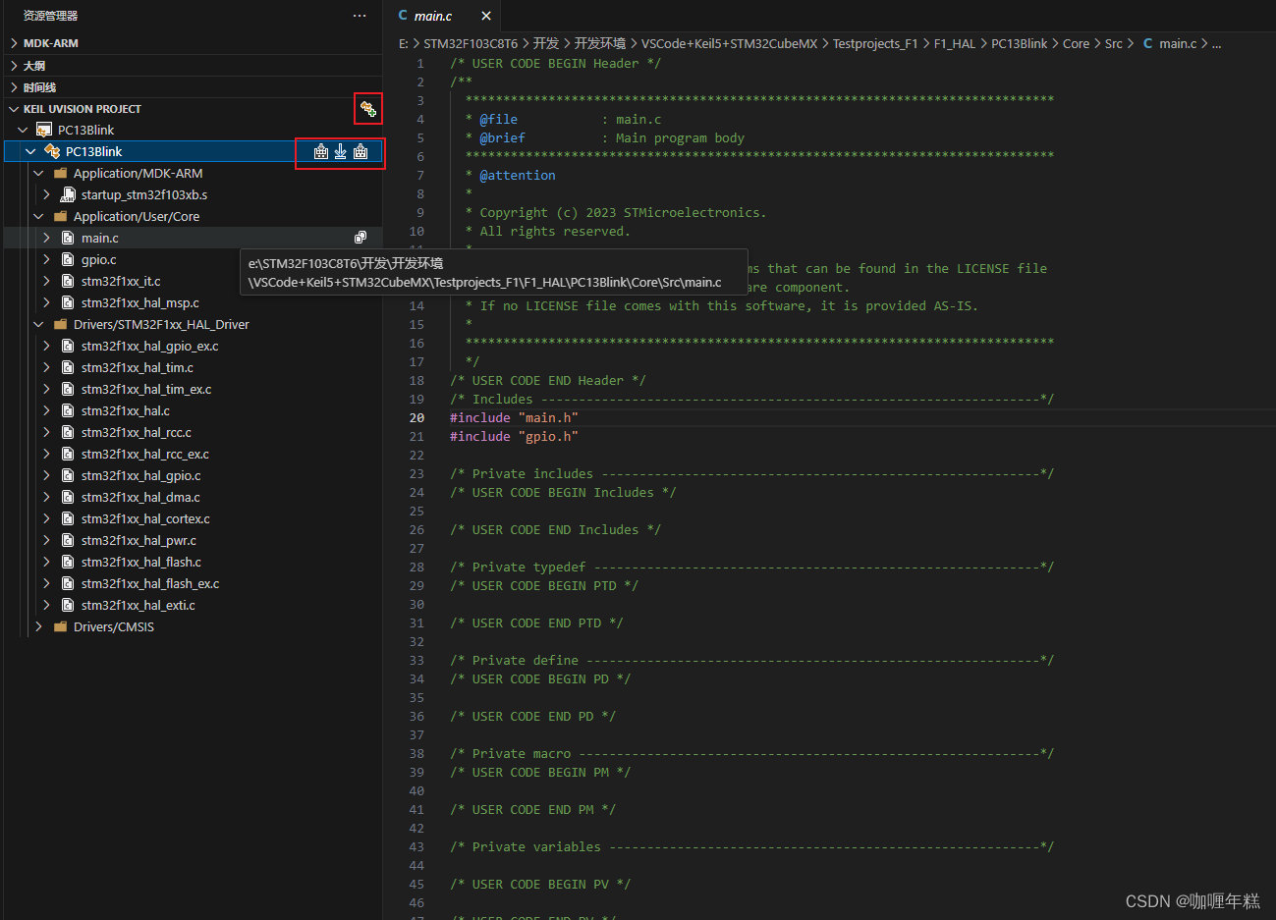Click the C icon in breadcrumb before main.c
The image size is (1276, 920).
tap(1147, 43)
